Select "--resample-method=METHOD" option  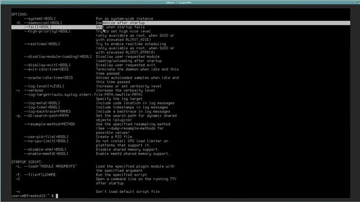[x=49, y=124]
